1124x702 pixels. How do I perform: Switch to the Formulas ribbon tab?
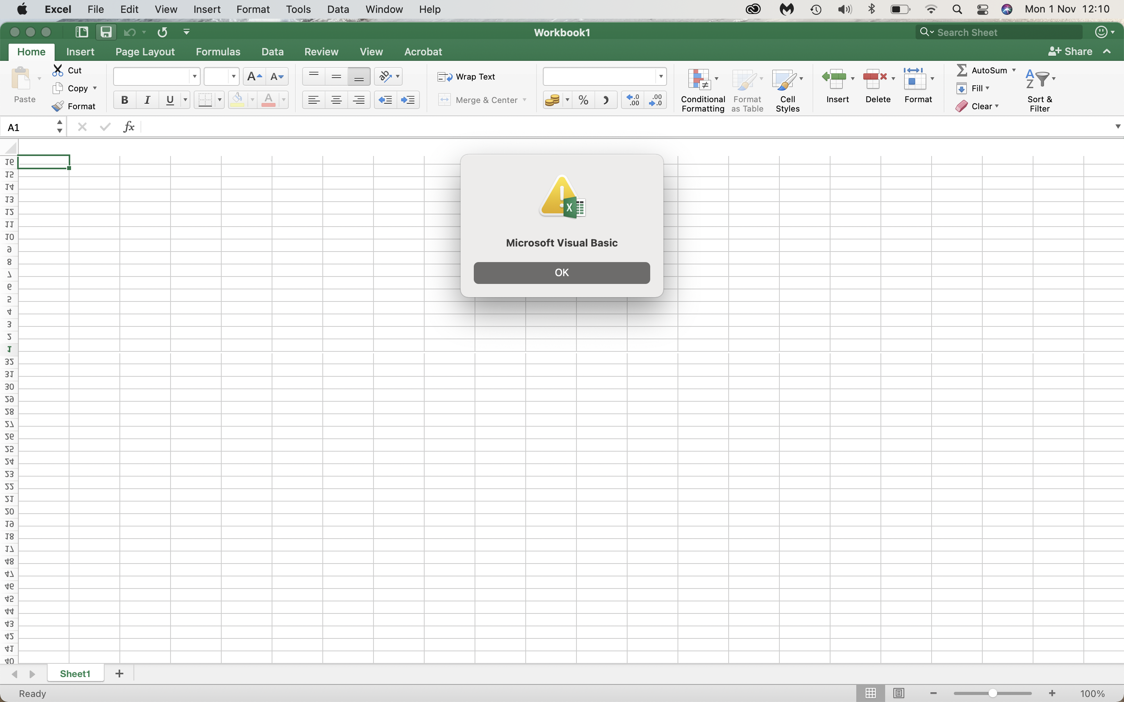click(218, 51)
